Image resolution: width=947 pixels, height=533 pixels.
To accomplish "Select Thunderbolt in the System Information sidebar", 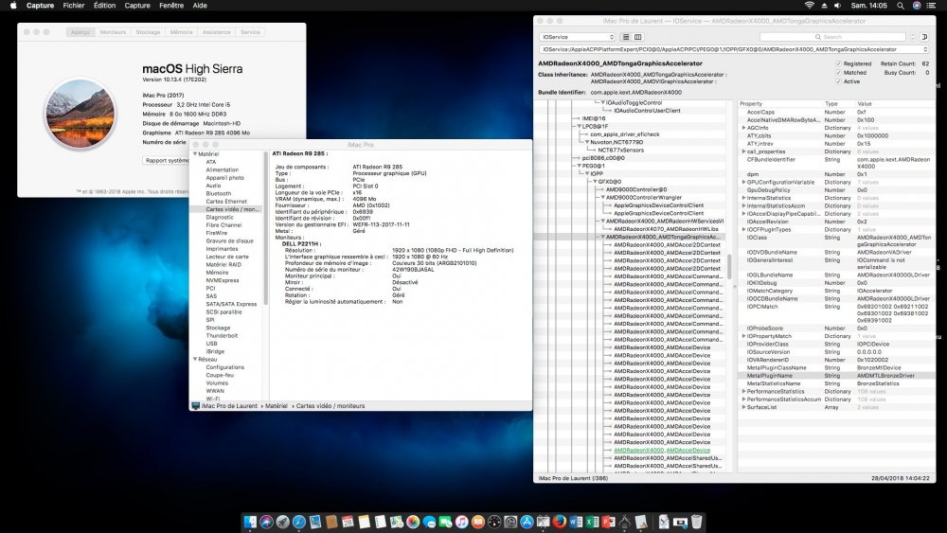I will click(x=222, y=336).
